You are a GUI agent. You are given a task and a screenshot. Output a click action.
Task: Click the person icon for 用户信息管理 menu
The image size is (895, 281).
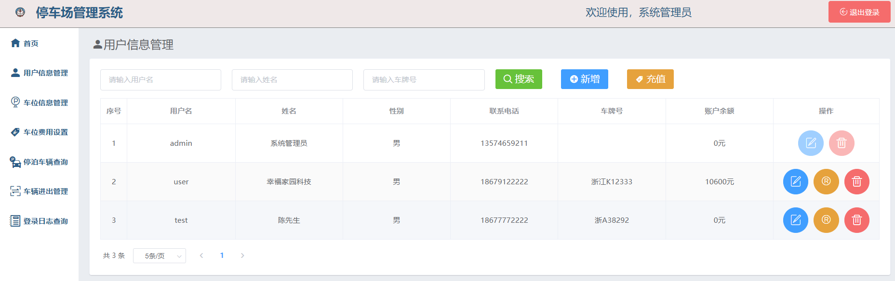click(x=15, y=73)
